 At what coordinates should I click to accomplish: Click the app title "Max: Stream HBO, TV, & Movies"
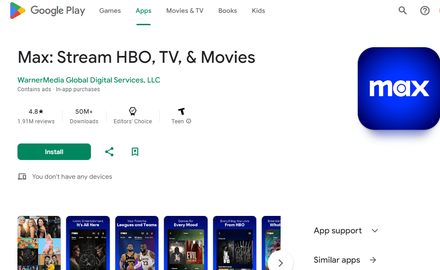coord(136,57)
